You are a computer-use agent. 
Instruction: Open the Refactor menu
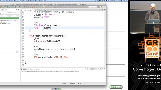[x=16, y=1]
